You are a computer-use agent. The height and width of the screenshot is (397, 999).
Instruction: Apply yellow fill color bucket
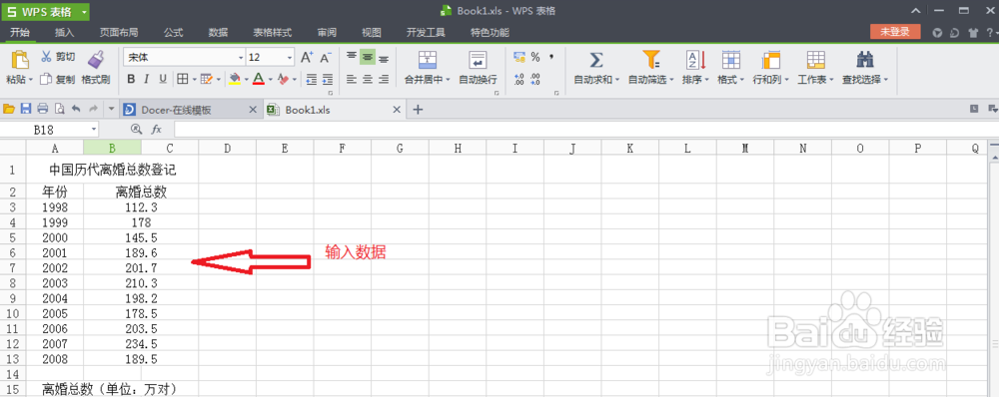[235, 80]
